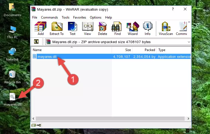Sort by Size column header
The image size is (210, 134).
point(122,50)
